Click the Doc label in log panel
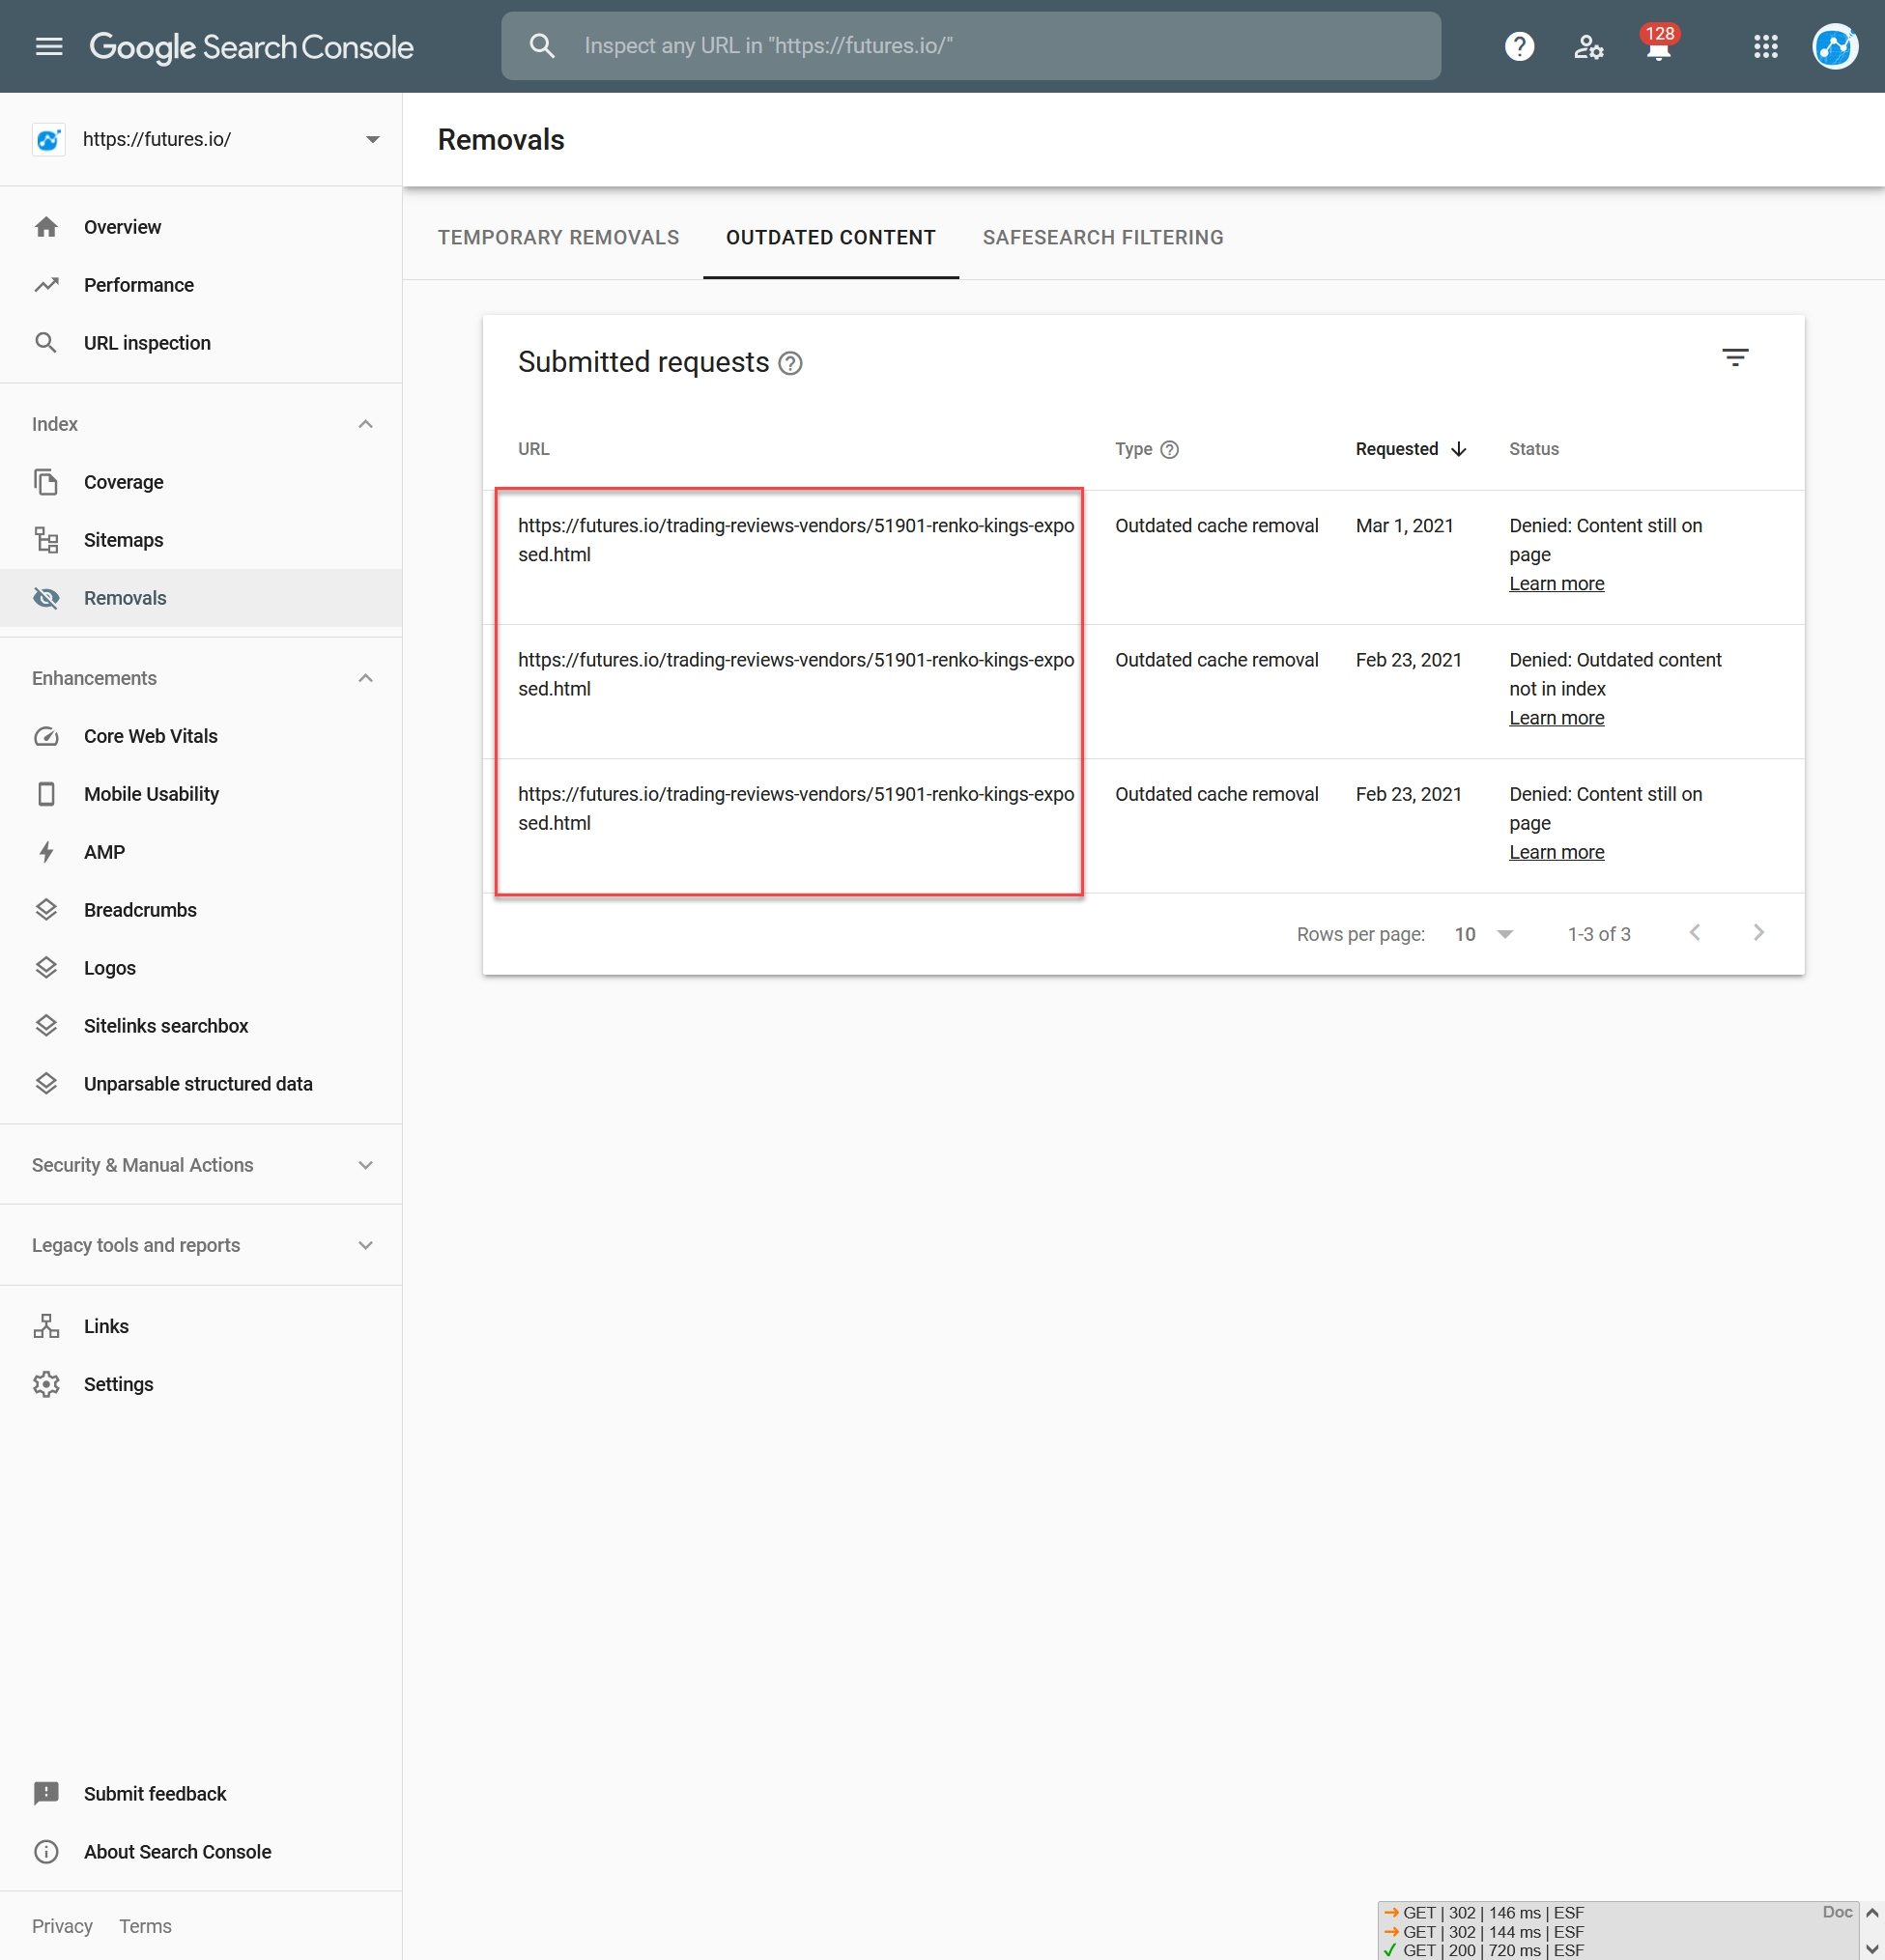This screenshot has height=1960, width=1885. (x=1837, y=1912)
